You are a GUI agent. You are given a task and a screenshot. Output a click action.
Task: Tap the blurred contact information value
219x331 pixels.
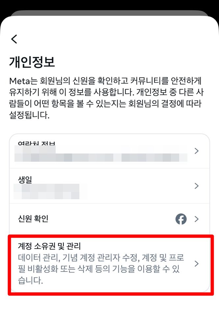(x=101, y=154)
